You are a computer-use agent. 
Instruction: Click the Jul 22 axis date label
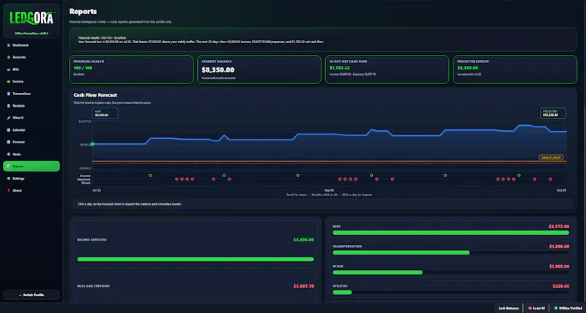pyautogui.click(x=97, y=190)
